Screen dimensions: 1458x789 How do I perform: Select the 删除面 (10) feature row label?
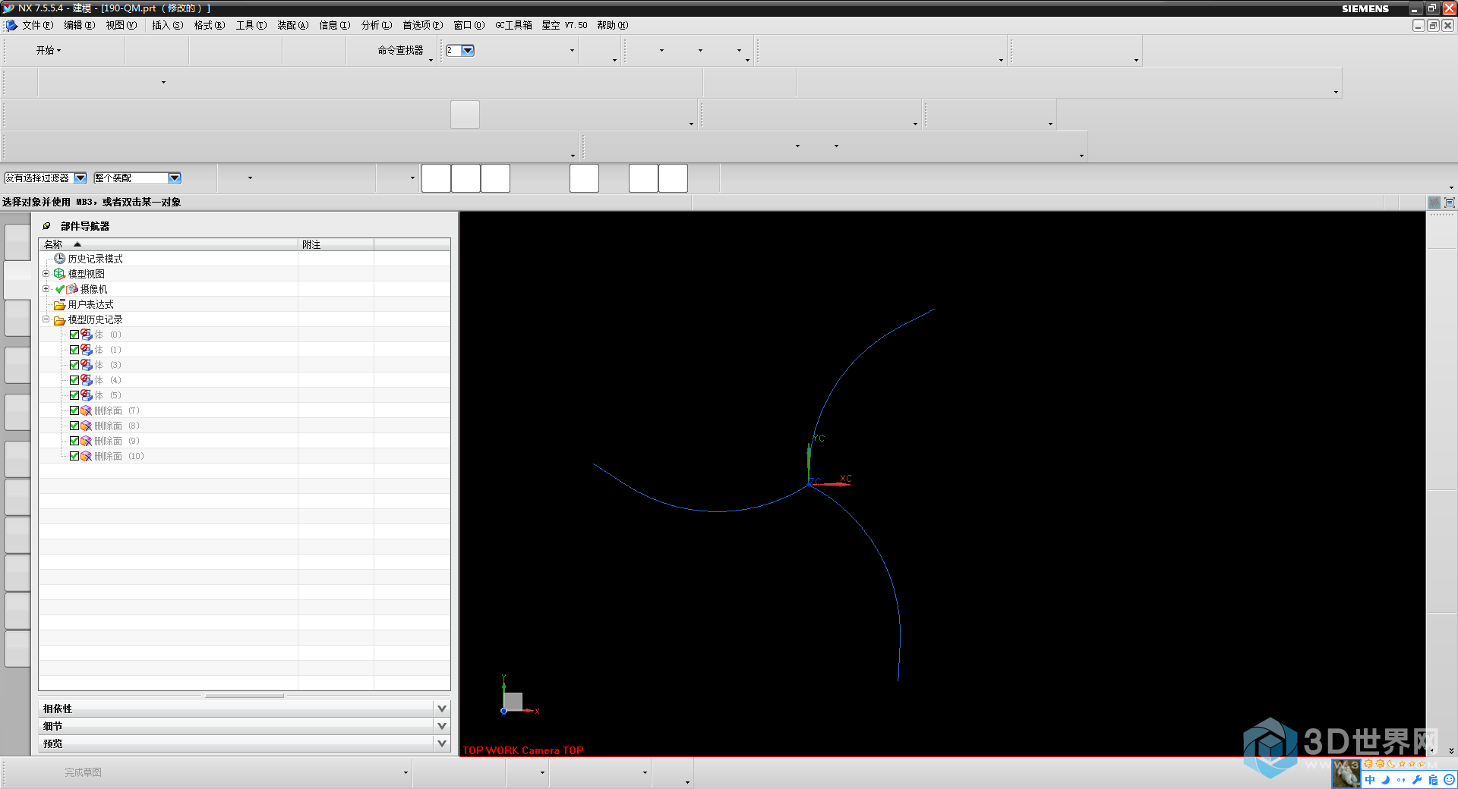click(x=119, y=456)
